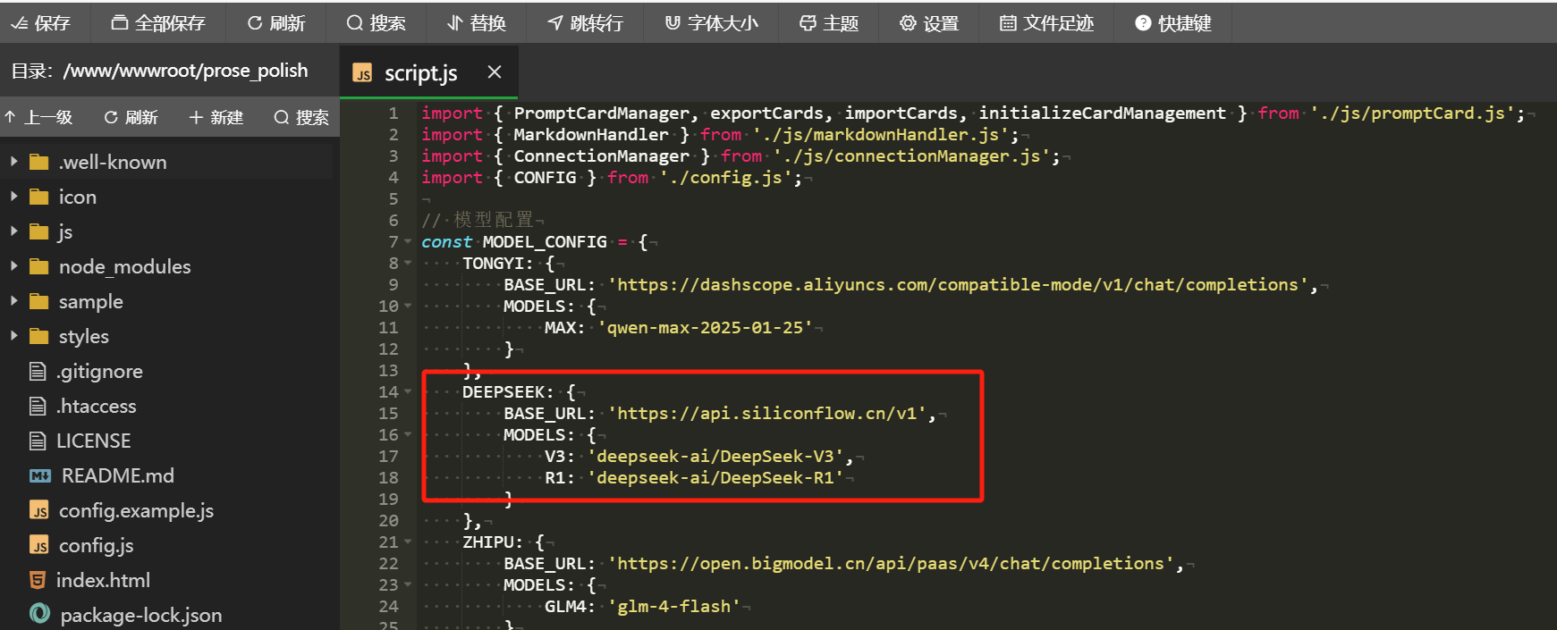The width and height of the screenshot is (1557, 630).
Task: Open the Replace (替换) tool
Action: [477, 23]
